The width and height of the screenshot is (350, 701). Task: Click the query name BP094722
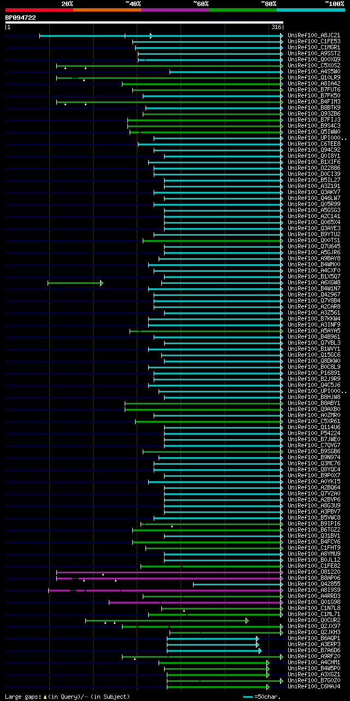21,18
